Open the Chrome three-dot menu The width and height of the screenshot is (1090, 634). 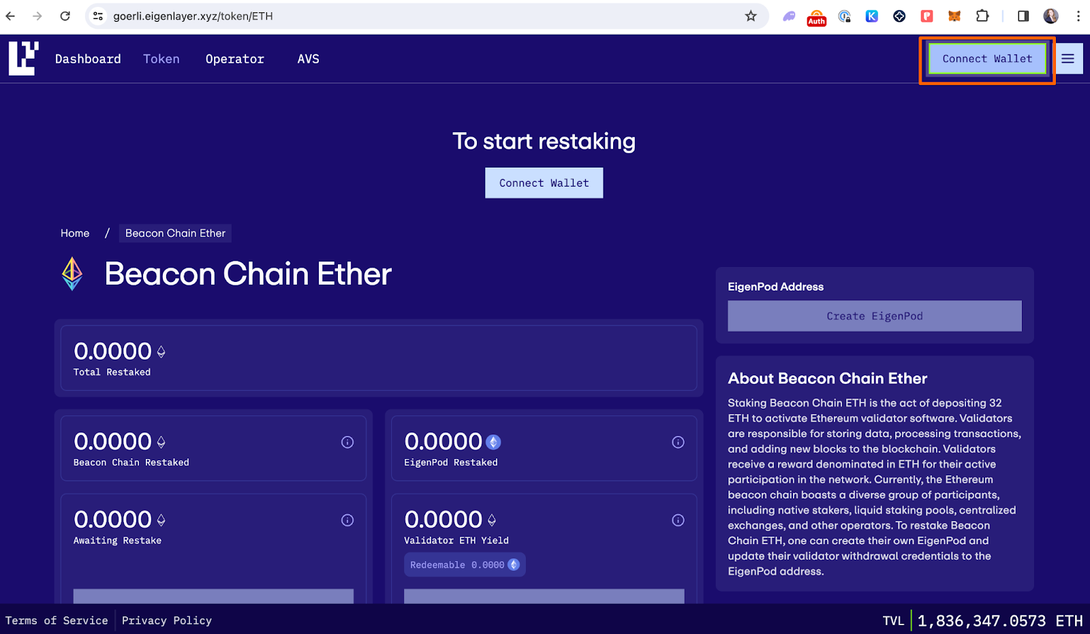[x=1079, y=16]
